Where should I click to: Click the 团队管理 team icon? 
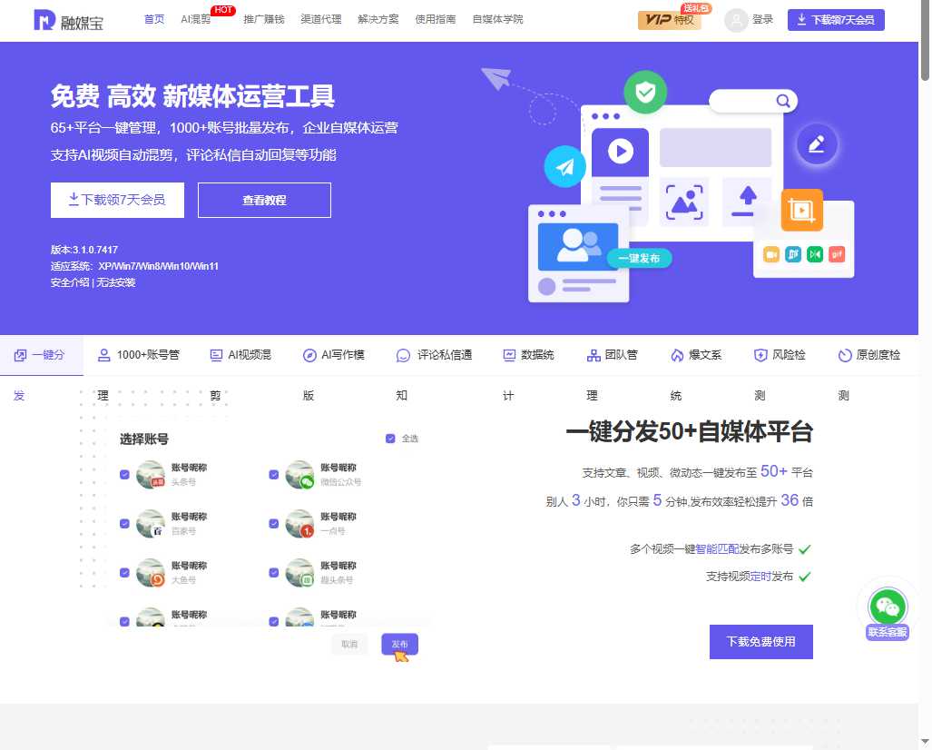(x=594, y=354)
